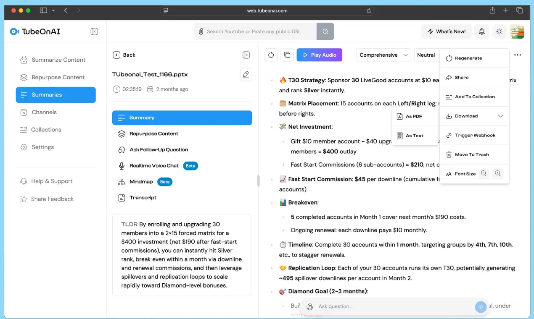Decrease font size zoom-out icon

(484, 174)
